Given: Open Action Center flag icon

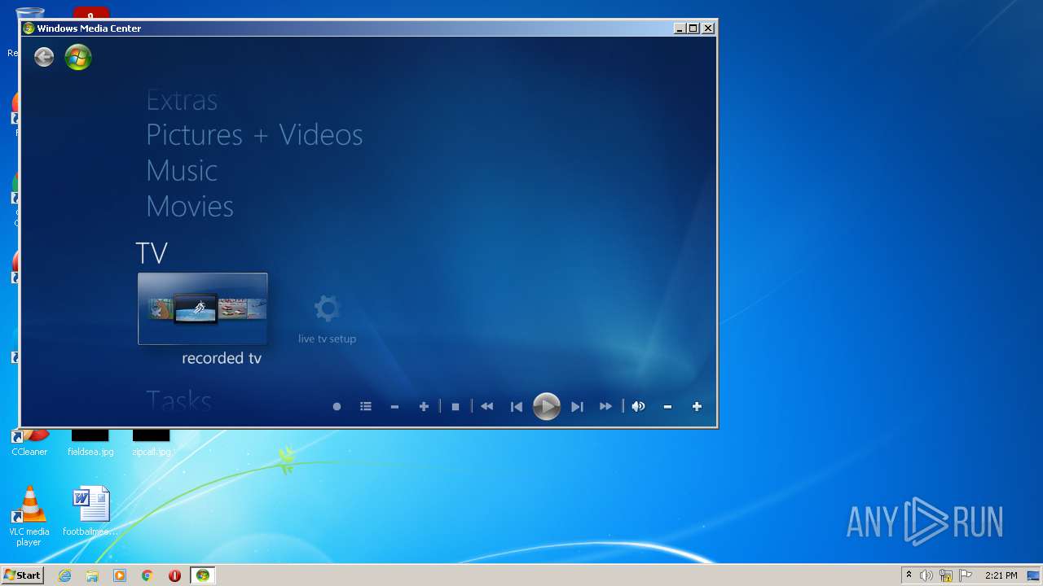Looking at the screenshot, I should 966,575.
